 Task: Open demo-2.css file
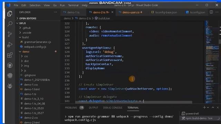[x=31, y=118]
